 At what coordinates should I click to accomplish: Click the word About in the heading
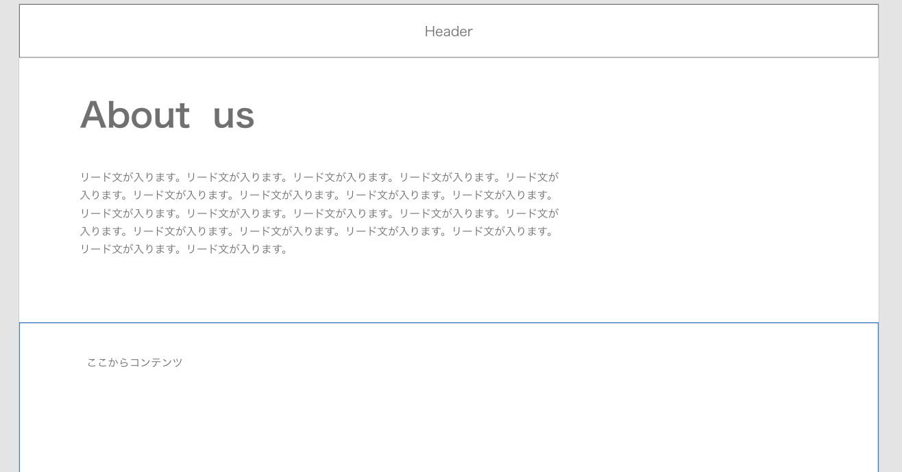pyautogui.click(x=135, y=114)
